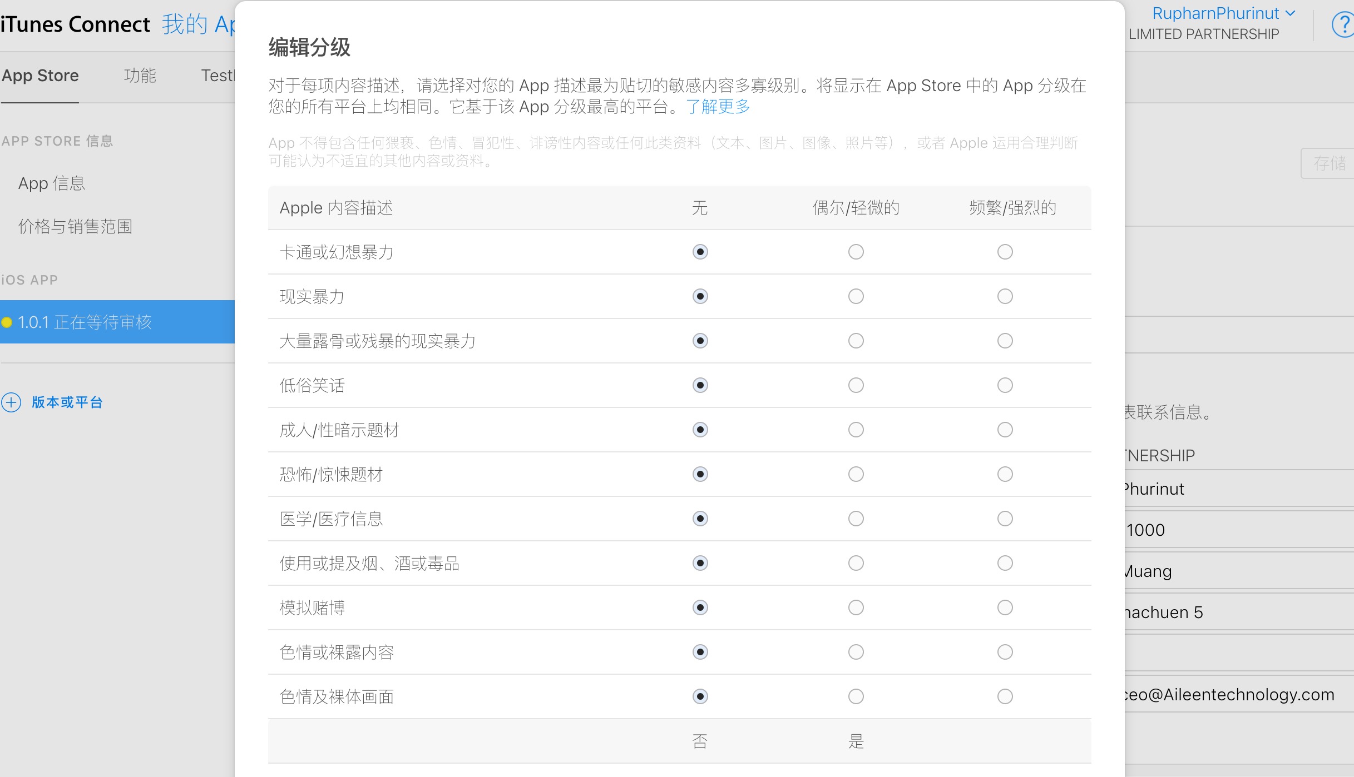
Task: Open App 信息 in the sidebar
Action: coord(51,183)
